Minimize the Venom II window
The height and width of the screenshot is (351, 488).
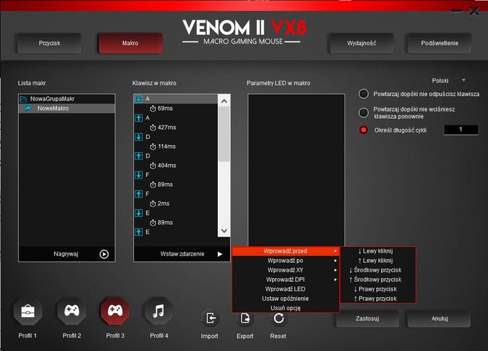point(456,11)
